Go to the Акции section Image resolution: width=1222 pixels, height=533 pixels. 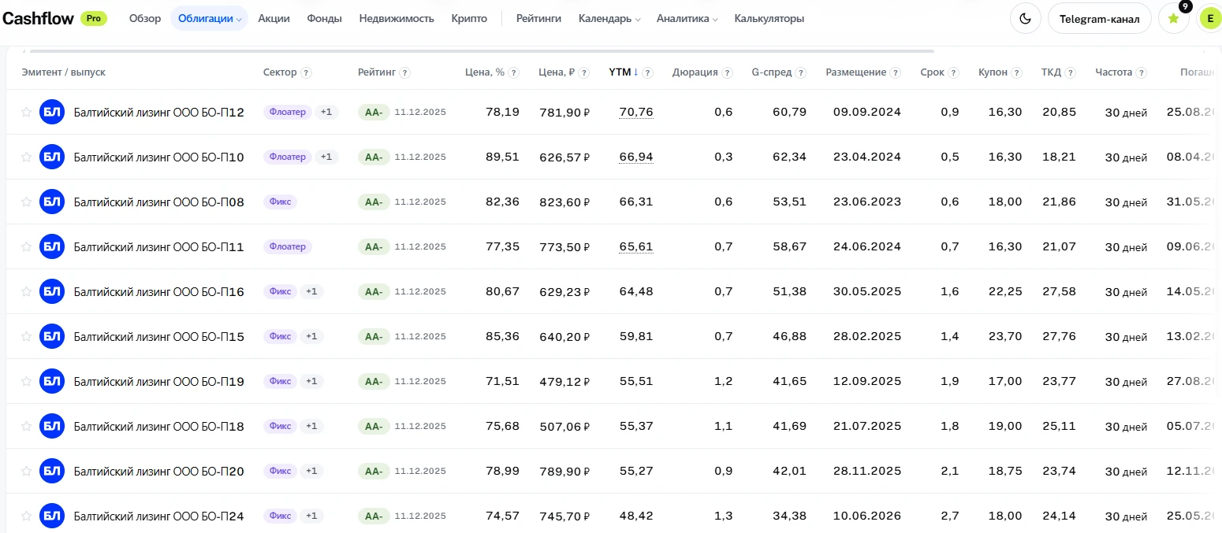click(x=274, y=18)
